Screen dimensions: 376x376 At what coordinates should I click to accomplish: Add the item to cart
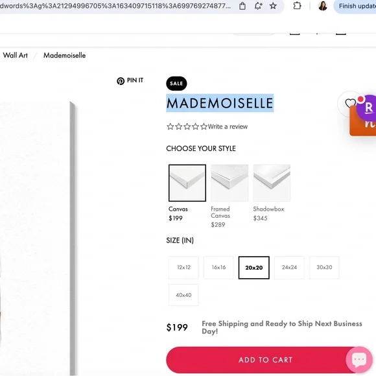pyautogui.click(x=265, y=360)
